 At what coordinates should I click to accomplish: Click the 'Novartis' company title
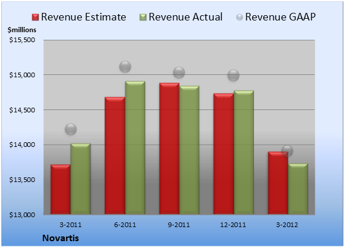pyautogui.click(x=61, y=238)
